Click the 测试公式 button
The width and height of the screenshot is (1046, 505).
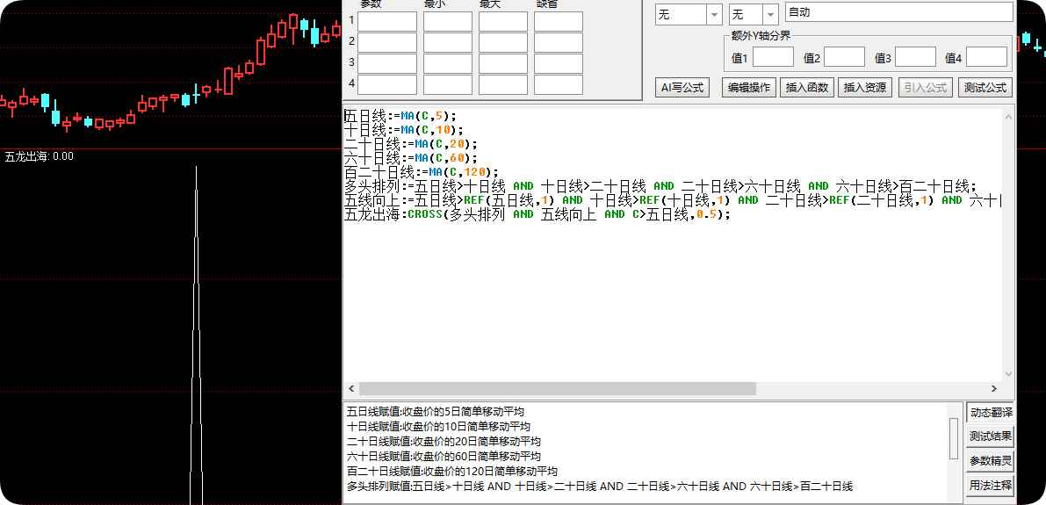pos(985,88)
